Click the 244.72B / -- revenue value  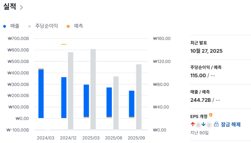tap(205, 100)
